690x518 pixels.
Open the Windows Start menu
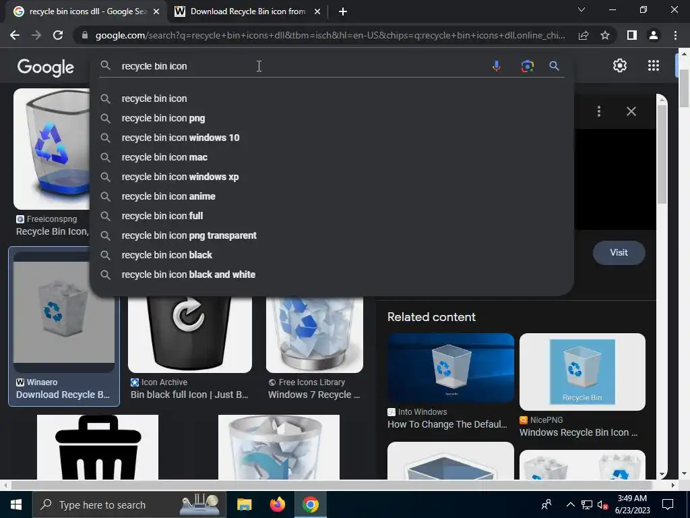(x=16, y=505)
